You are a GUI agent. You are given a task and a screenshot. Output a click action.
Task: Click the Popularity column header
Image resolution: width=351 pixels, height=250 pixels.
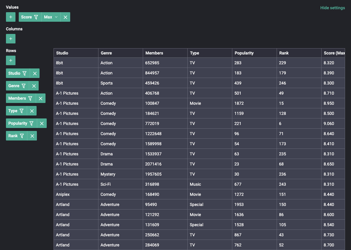point(244,53)
